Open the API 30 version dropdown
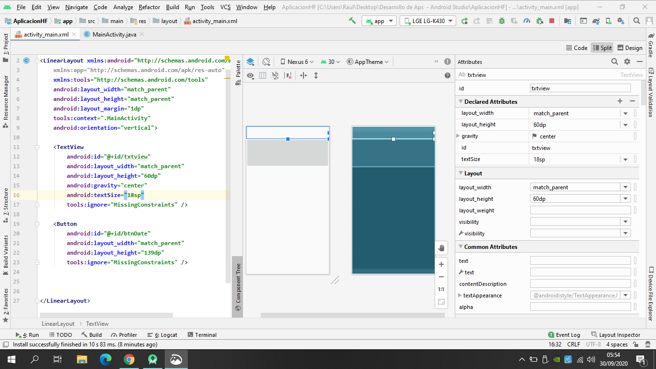 (x=330, y=61)
